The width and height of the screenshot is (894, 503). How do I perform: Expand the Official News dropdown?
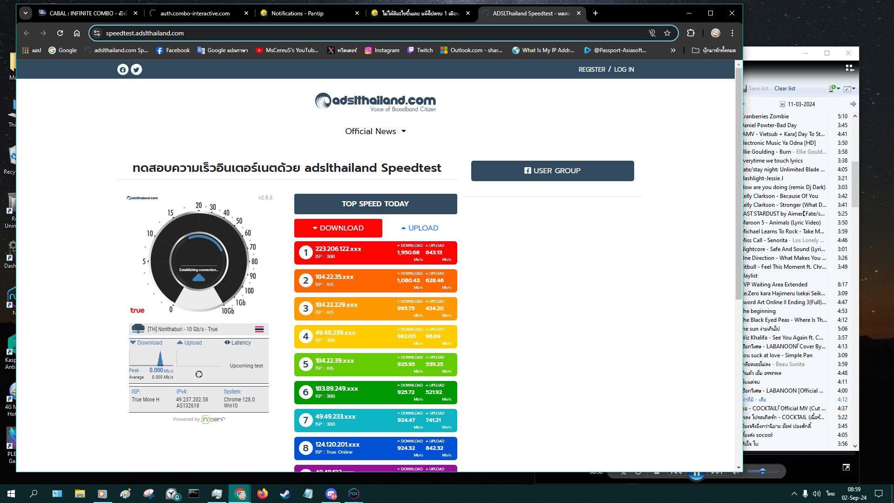pyautogui.click(x=375, y=131)
